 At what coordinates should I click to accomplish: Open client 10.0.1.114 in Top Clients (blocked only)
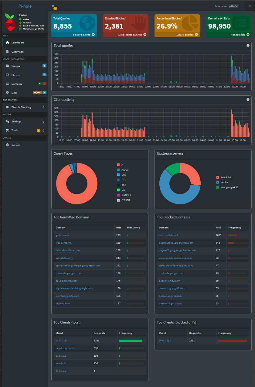(x=165, y=341)
